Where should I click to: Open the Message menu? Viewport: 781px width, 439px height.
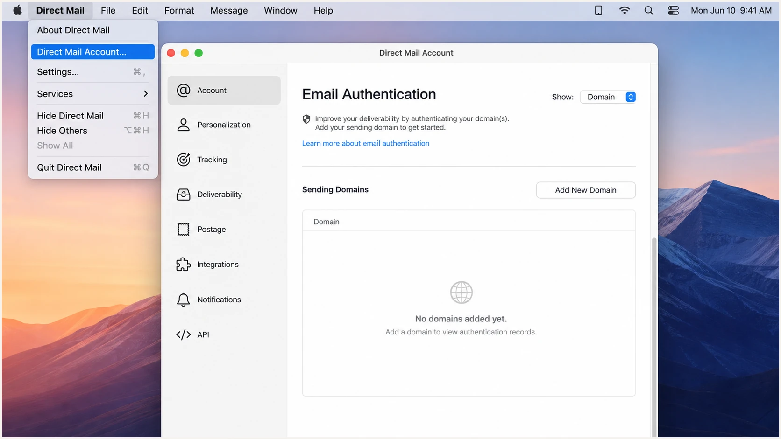coord(229,10)
